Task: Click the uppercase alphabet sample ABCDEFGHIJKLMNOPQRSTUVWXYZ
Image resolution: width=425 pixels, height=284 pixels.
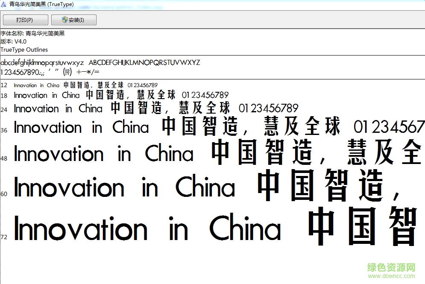Action: (x=144, y=63)
